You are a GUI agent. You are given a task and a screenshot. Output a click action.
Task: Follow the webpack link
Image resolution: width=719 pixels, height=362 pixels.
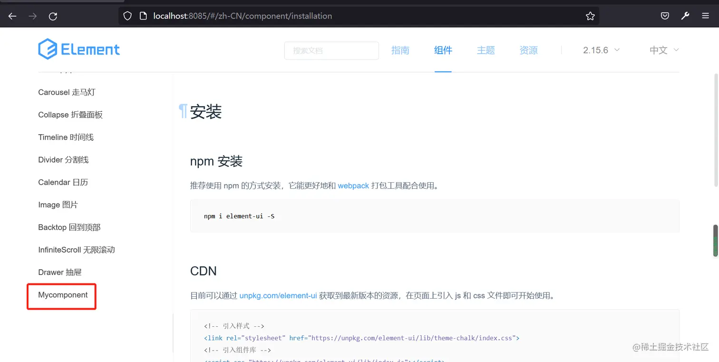pyautogui.click(x=353, y=186)
